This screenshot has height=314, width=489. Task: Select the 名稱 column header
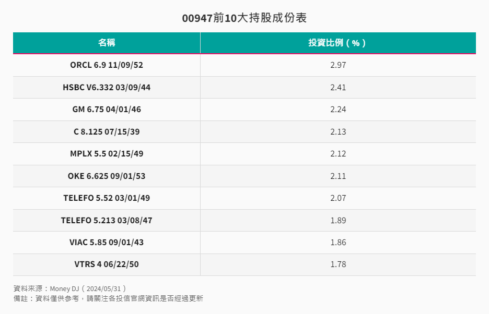[107, 43]
